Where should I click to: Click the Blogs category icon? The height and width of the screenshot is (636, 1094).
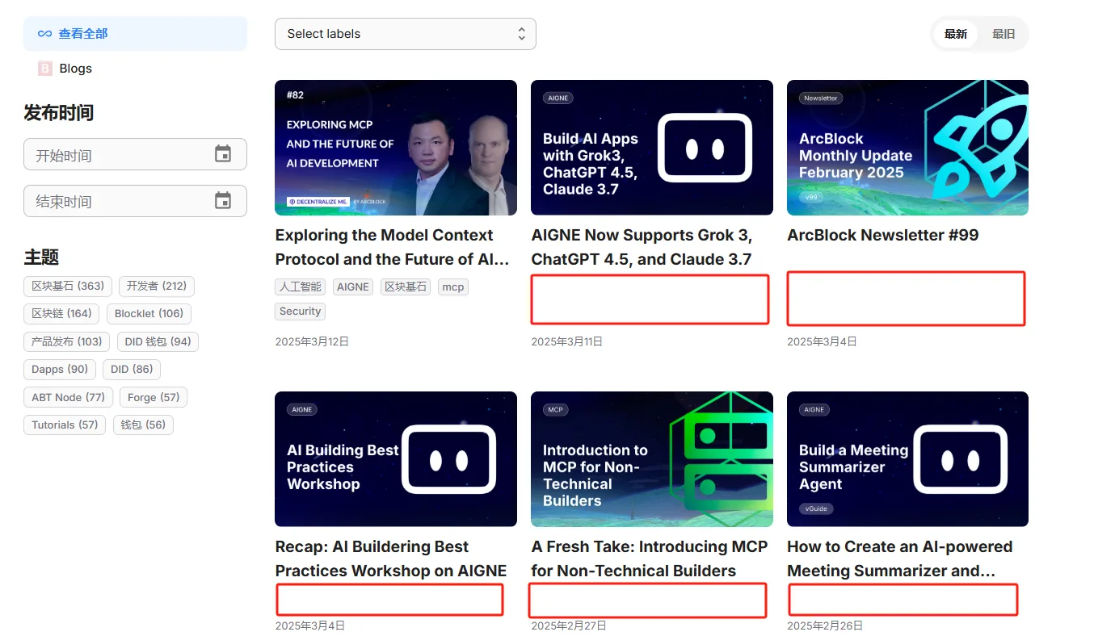coord(45,69)
